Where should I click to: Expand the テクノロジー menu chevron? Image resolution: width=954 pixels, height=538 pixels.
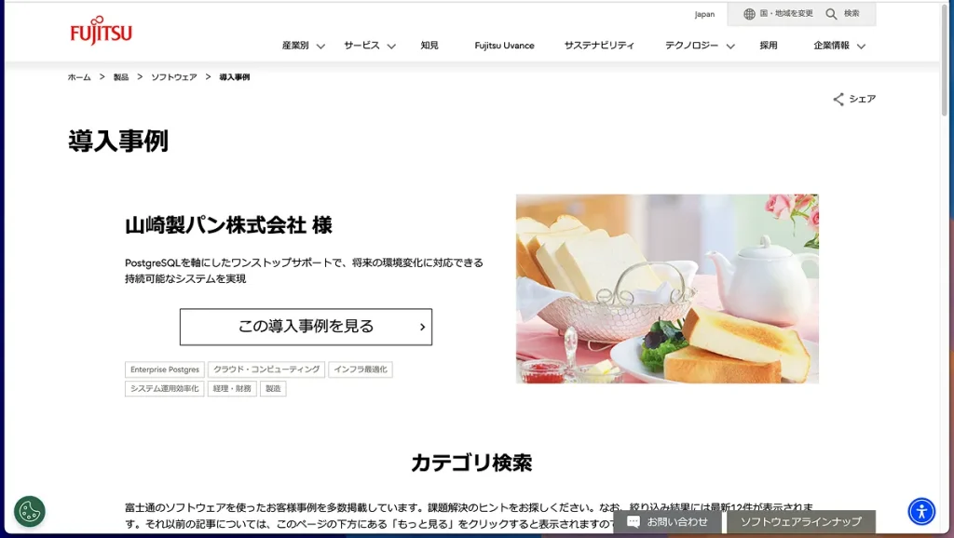(x=730, y=47)
